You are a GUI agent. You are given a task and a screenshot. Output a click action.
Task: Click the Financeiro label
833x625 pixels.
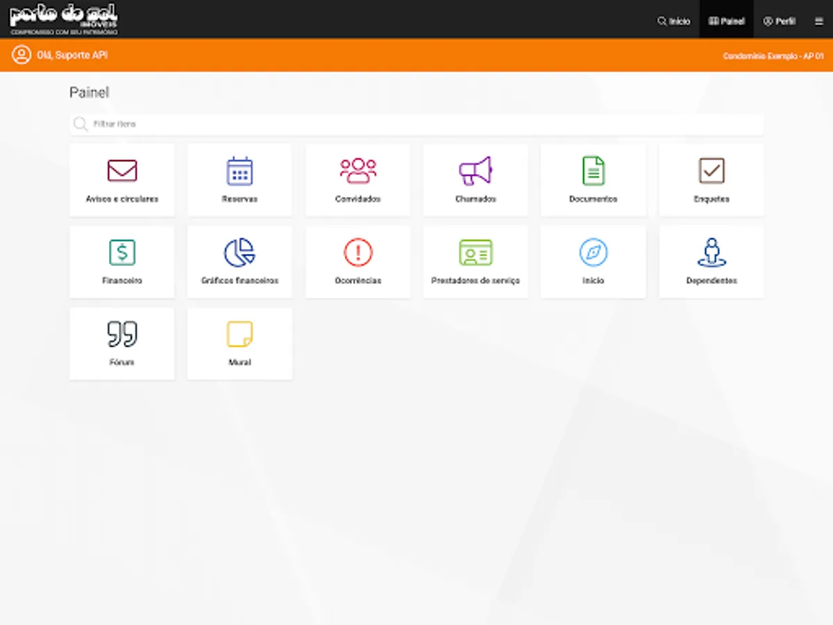(122, 281)
